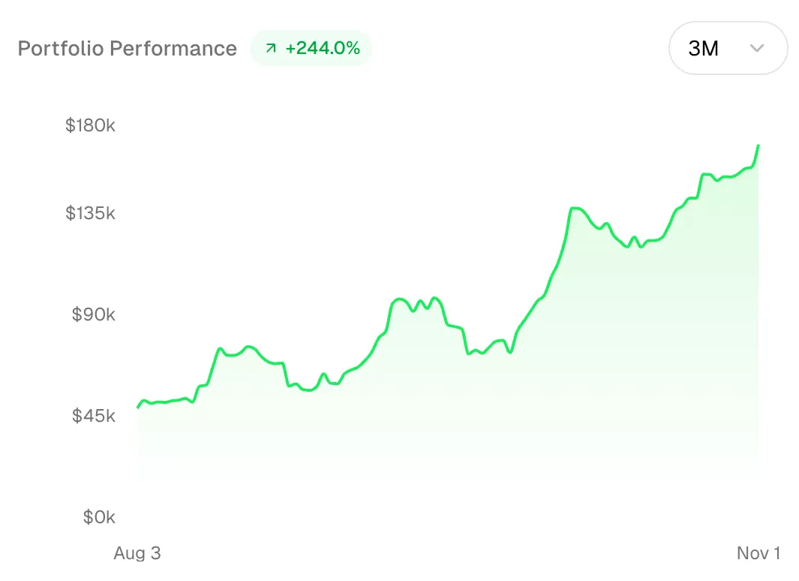Click the chart line's starting point

coord(138,407)
